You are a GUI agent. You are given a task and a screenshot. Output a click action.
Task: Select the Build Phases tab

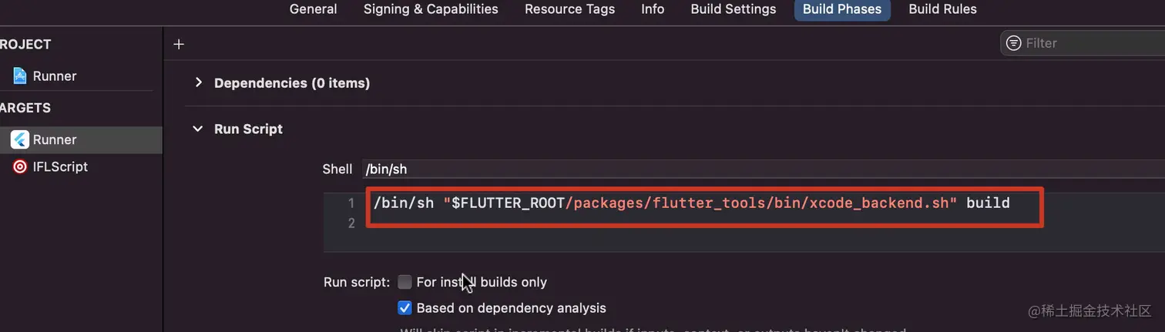pos(842,9)
